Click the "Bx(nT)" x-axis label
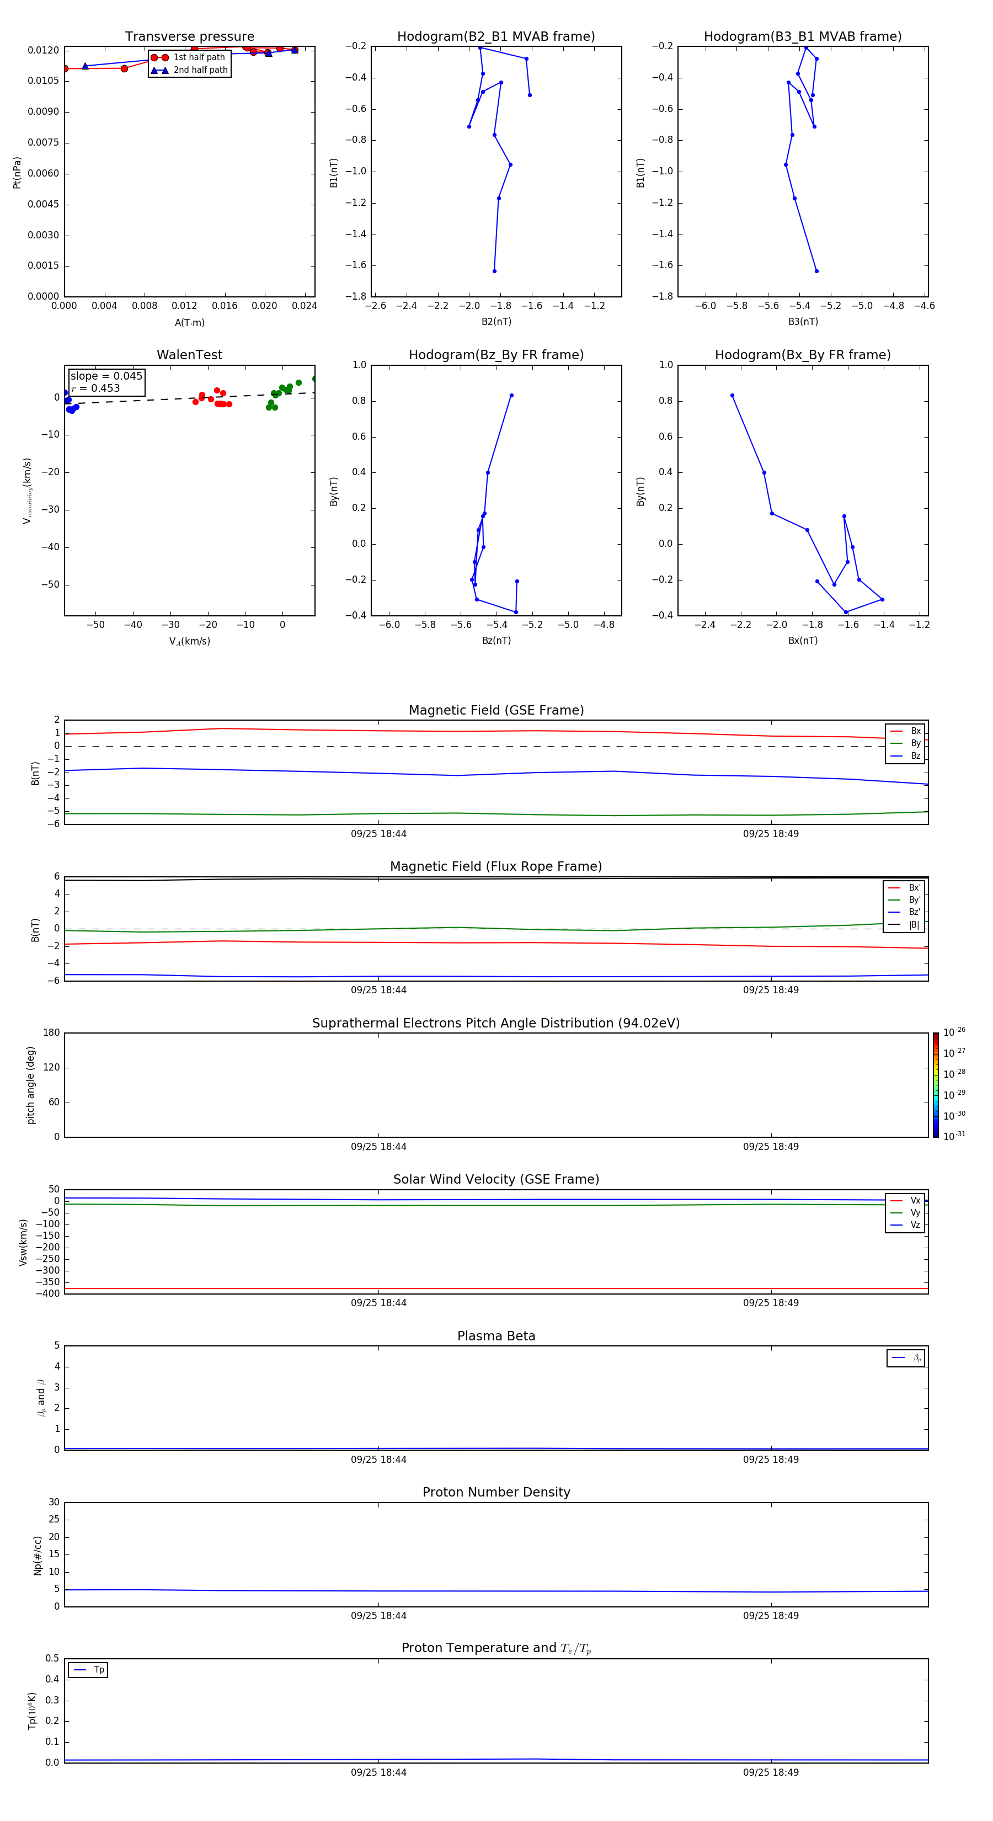The image size is (993, 1821). tap(803, 641)
